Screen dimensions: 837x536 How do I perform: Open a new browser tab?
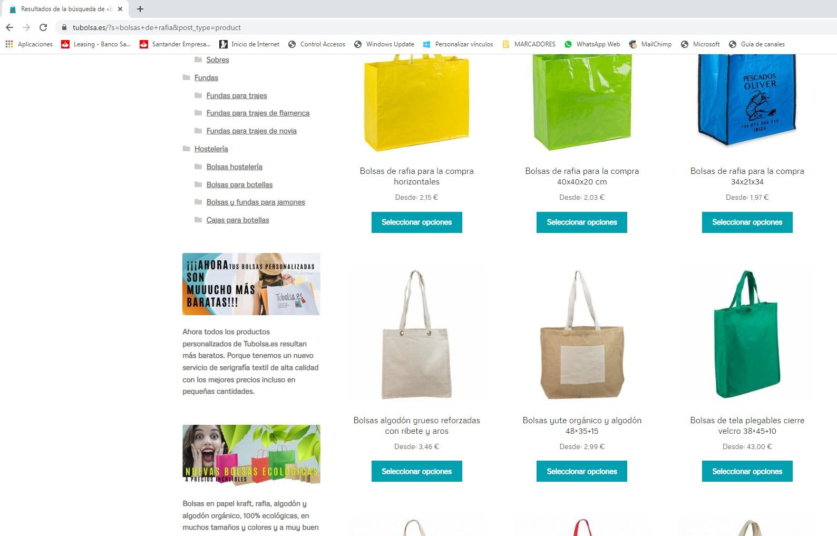(x=140, y=9)
